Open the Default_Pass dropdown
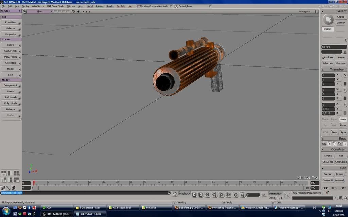The image size is (348, 217). coord(193,6)
